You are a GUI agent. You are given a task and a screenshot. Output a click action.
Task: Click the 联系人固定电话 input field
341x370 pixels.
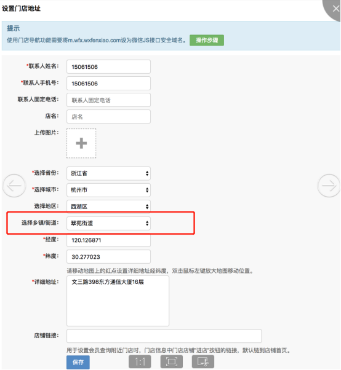pyautogui.click(x=108, y=100)
